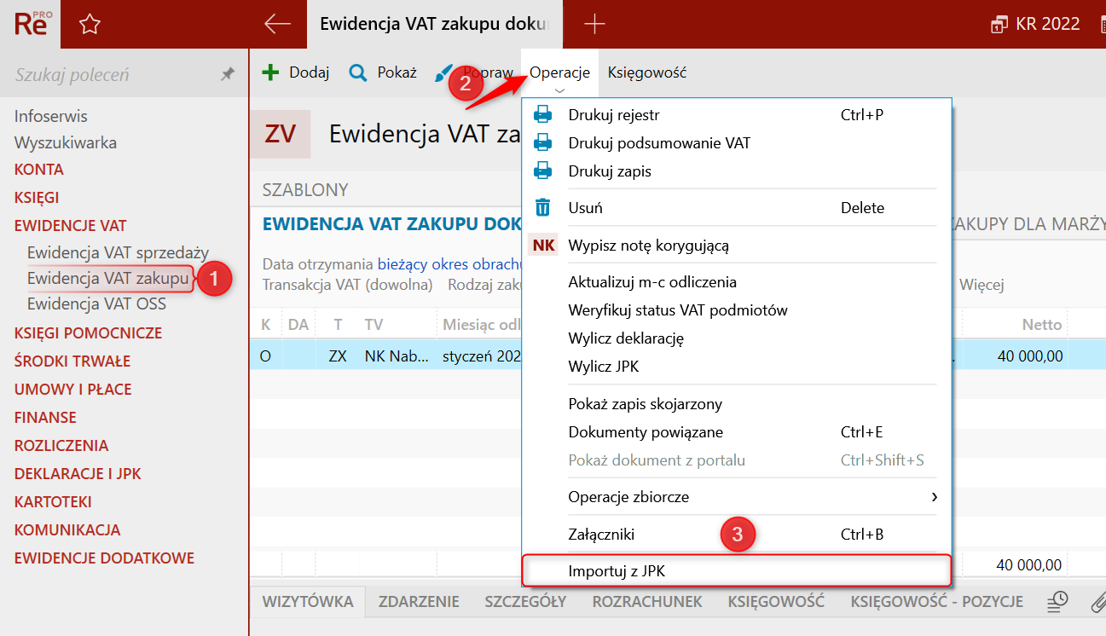This screenshot has height=636, width=1106.
Task: Open the Księgowość toolbar menu
Action: tap(647, 73)
